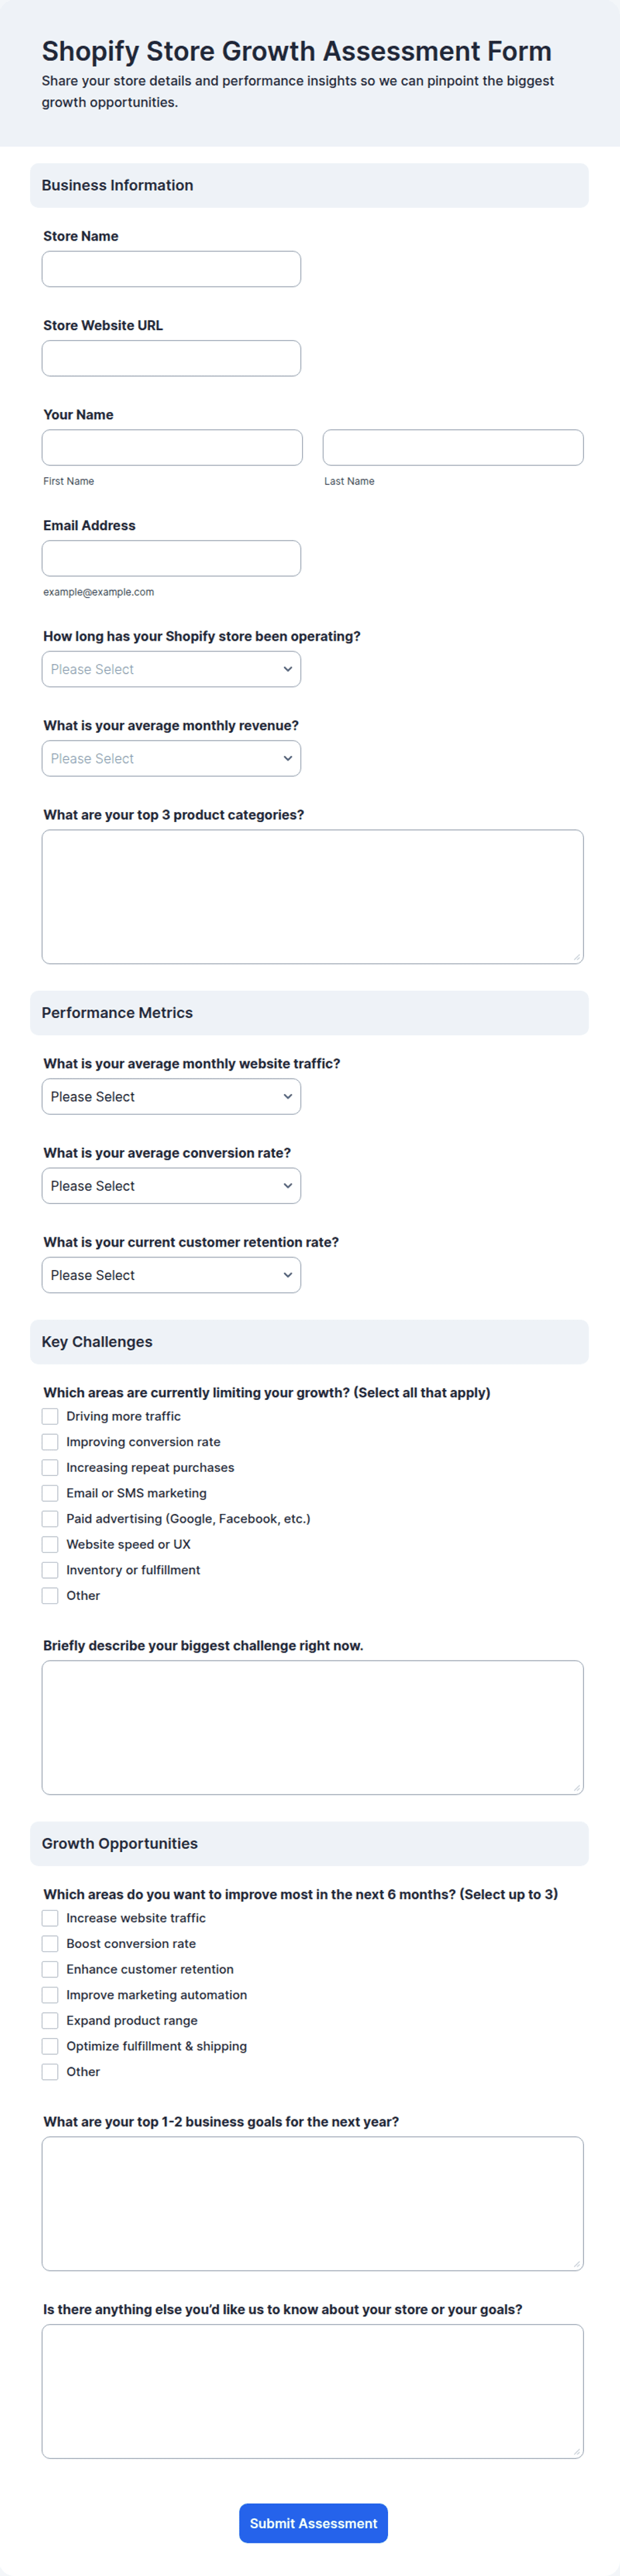This screenshot has width=620, height=2576.
Task: Focus the Store Name input field
Action: point(171,269)
